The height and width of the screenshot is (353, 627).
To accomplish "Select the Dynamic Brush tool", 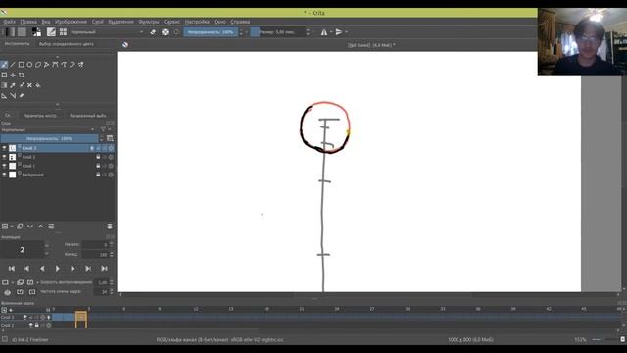I will (72, 65).
